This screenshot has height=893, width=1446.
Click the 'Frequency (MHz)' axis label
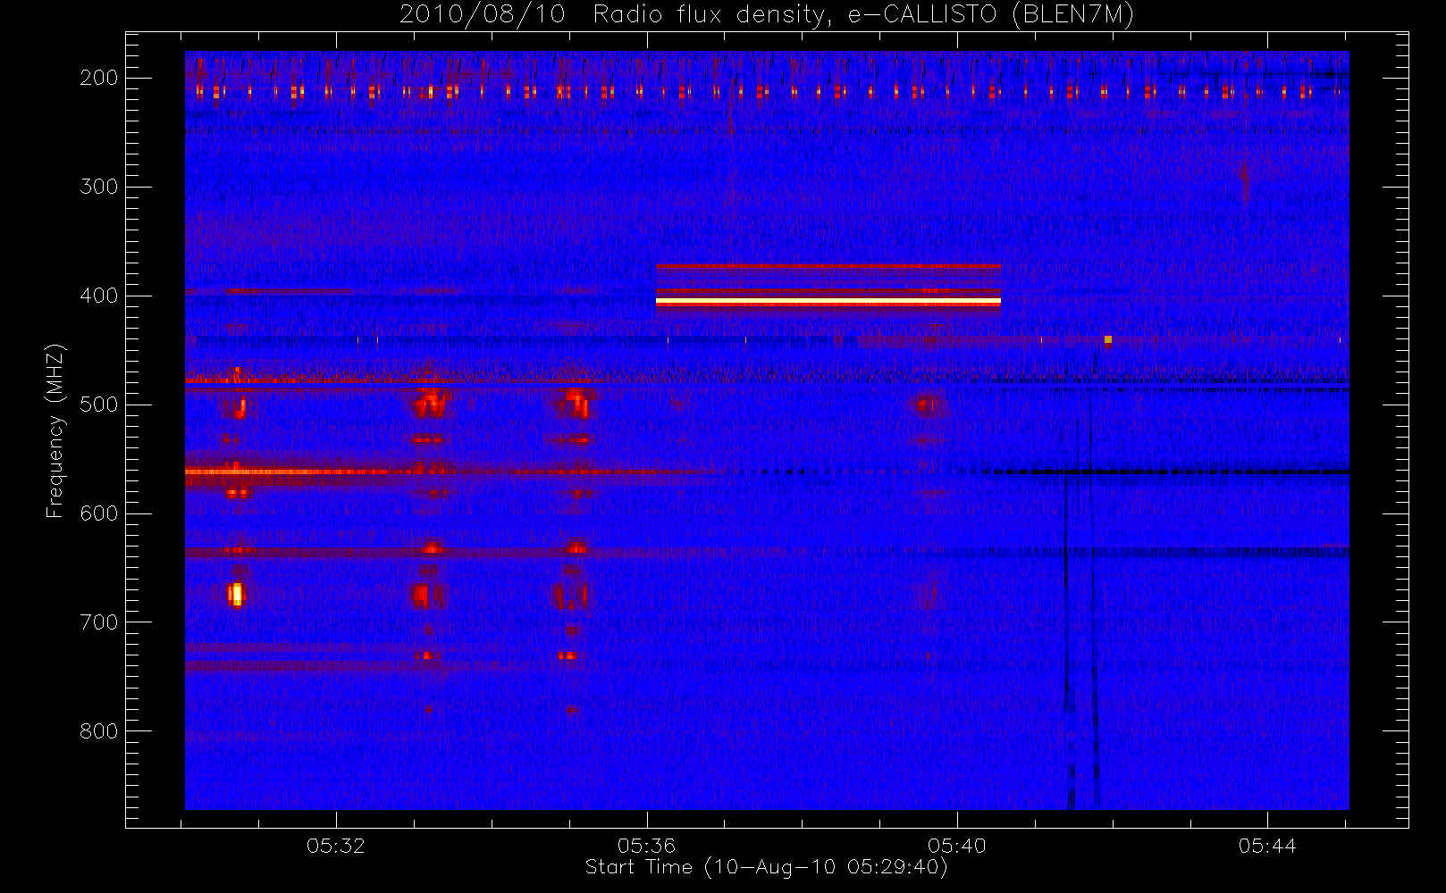55,430
